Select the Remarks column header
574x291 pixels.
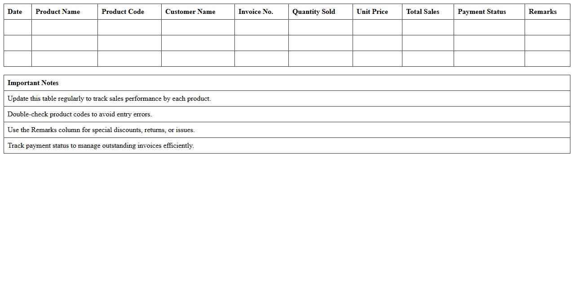coord(543,12)
